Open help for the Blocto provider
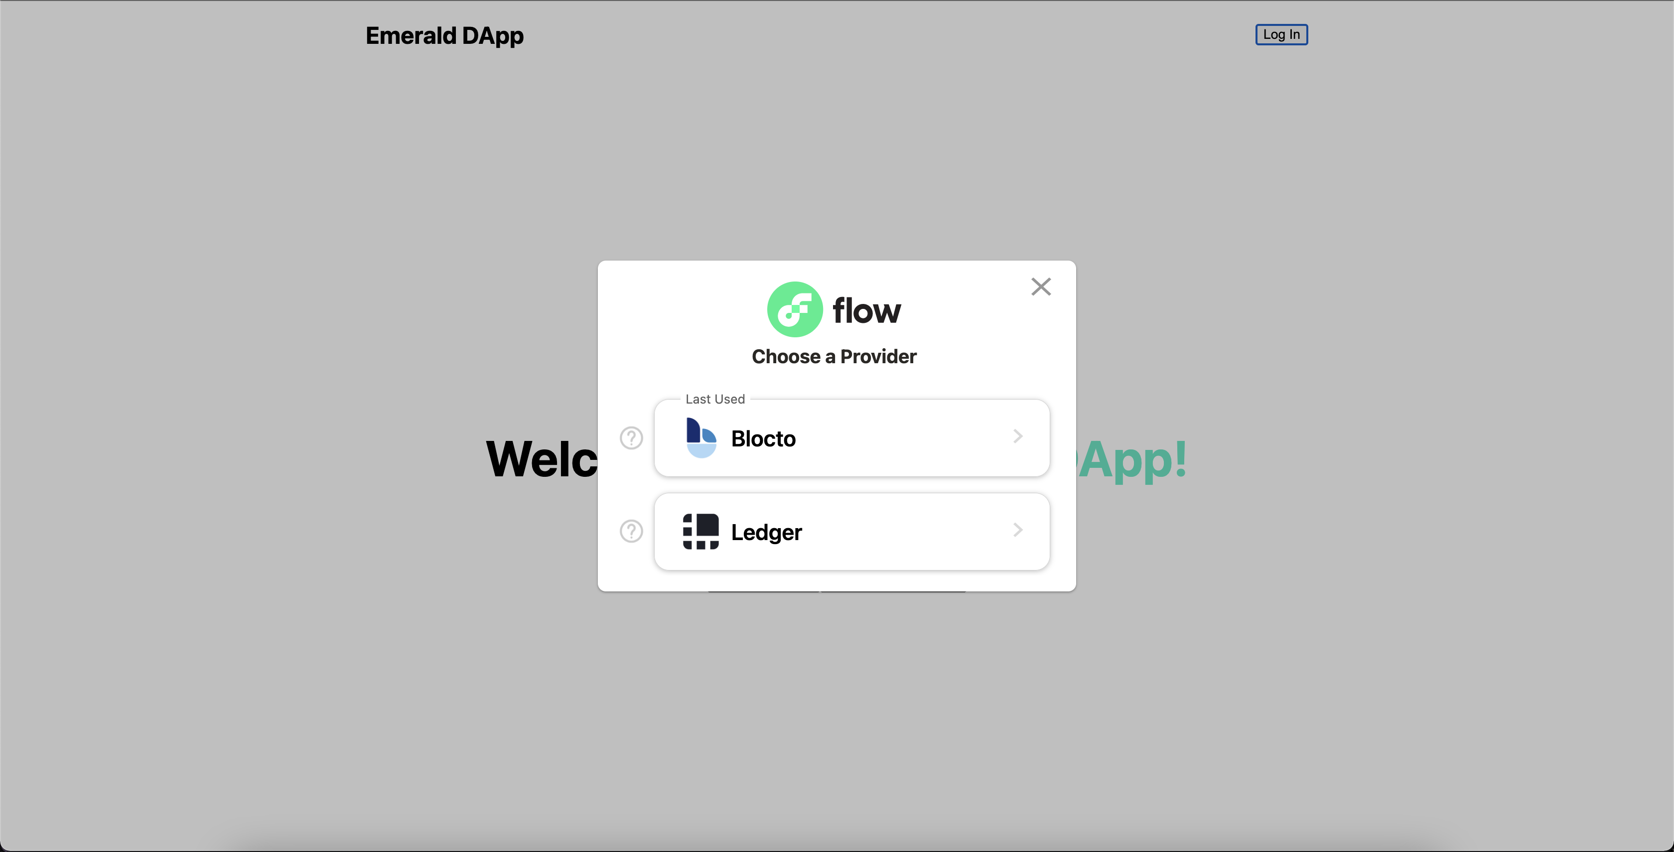1674x852 pixels. (631, 438)
